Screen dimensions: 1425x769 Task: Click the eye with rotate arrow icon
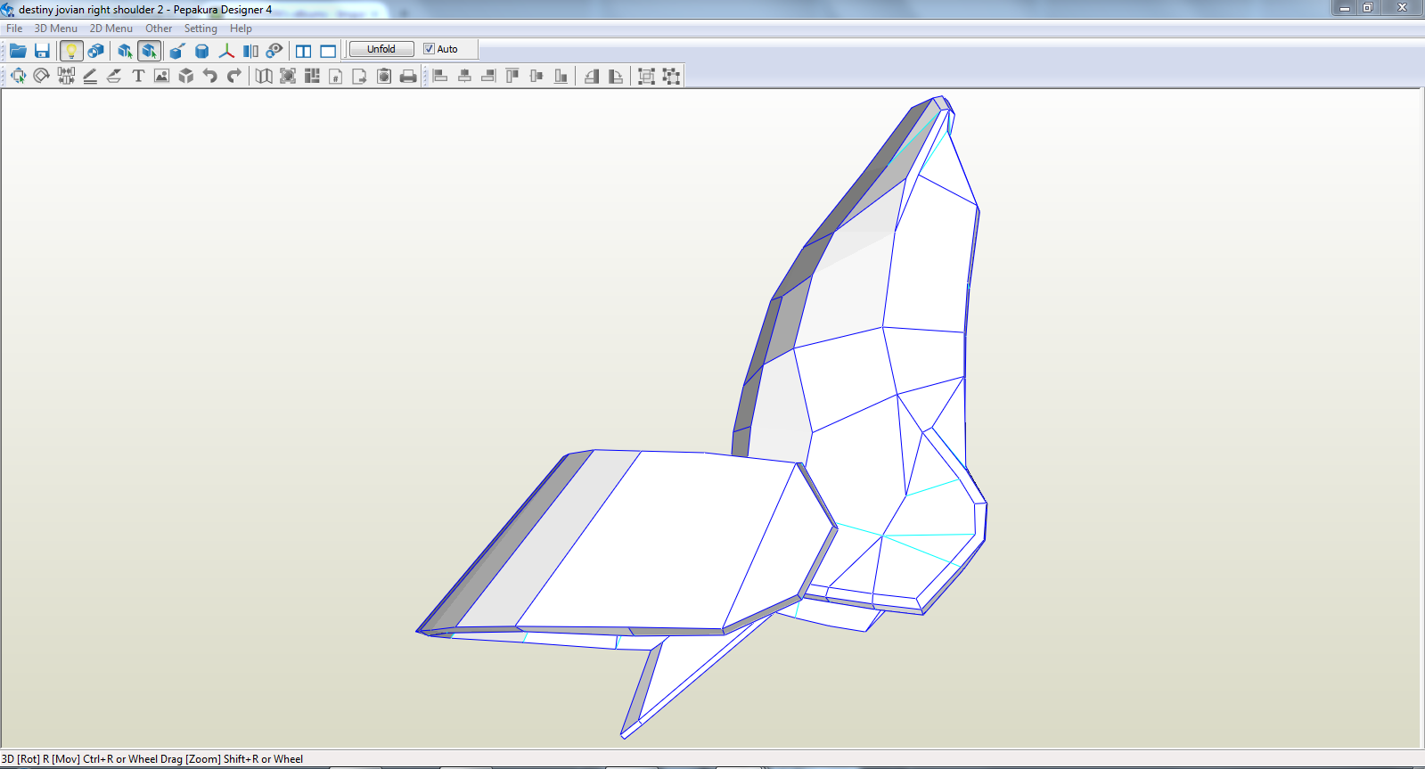[x=274, y=51]
